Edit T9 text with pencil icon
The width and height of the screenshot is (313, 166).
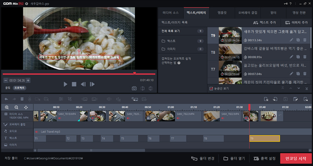coord(291,40)
